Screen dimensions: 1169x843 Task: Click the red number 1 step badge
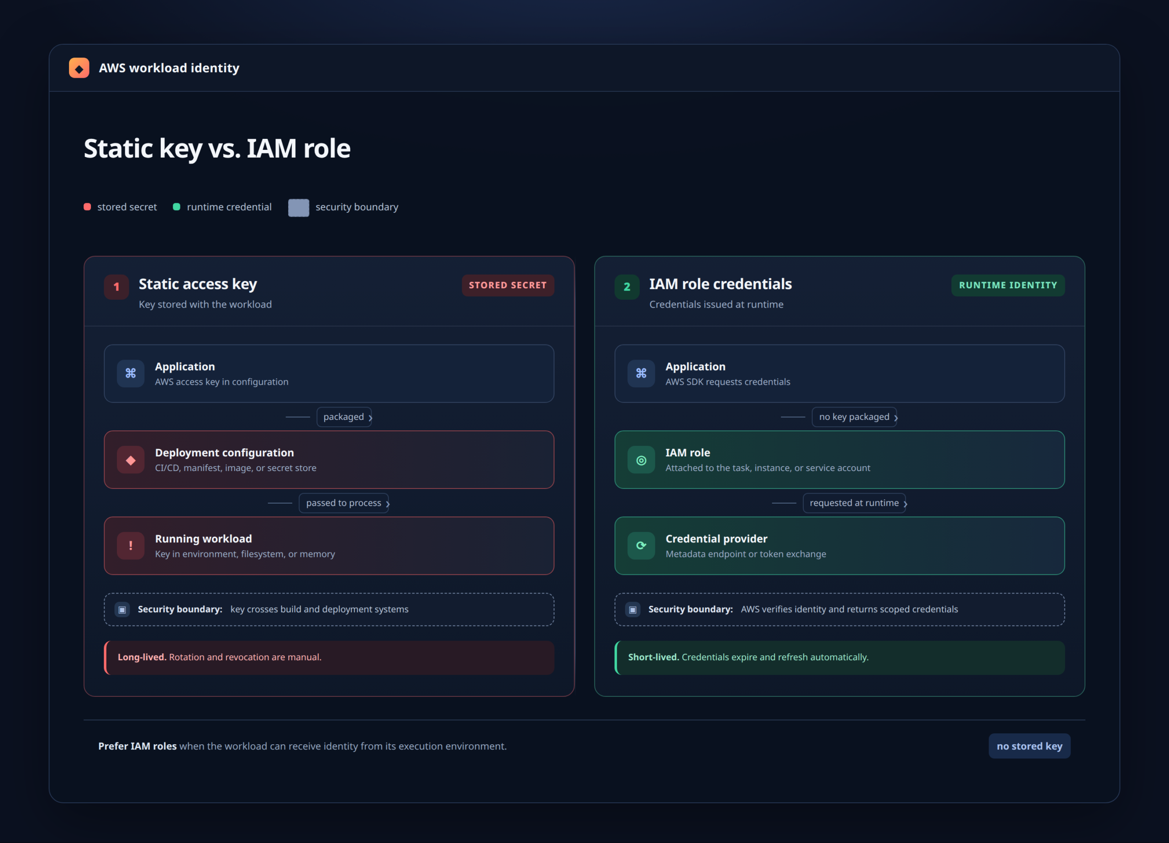point(116,286)
